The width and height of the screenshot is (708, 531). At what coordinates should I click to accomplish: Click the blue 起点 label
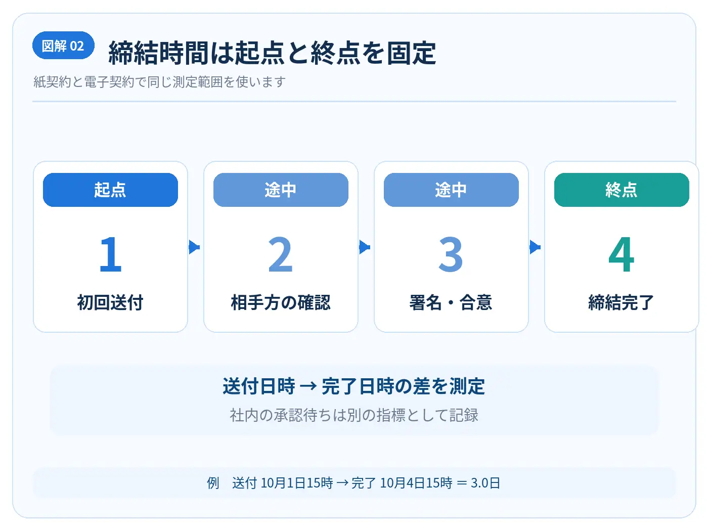110,190
